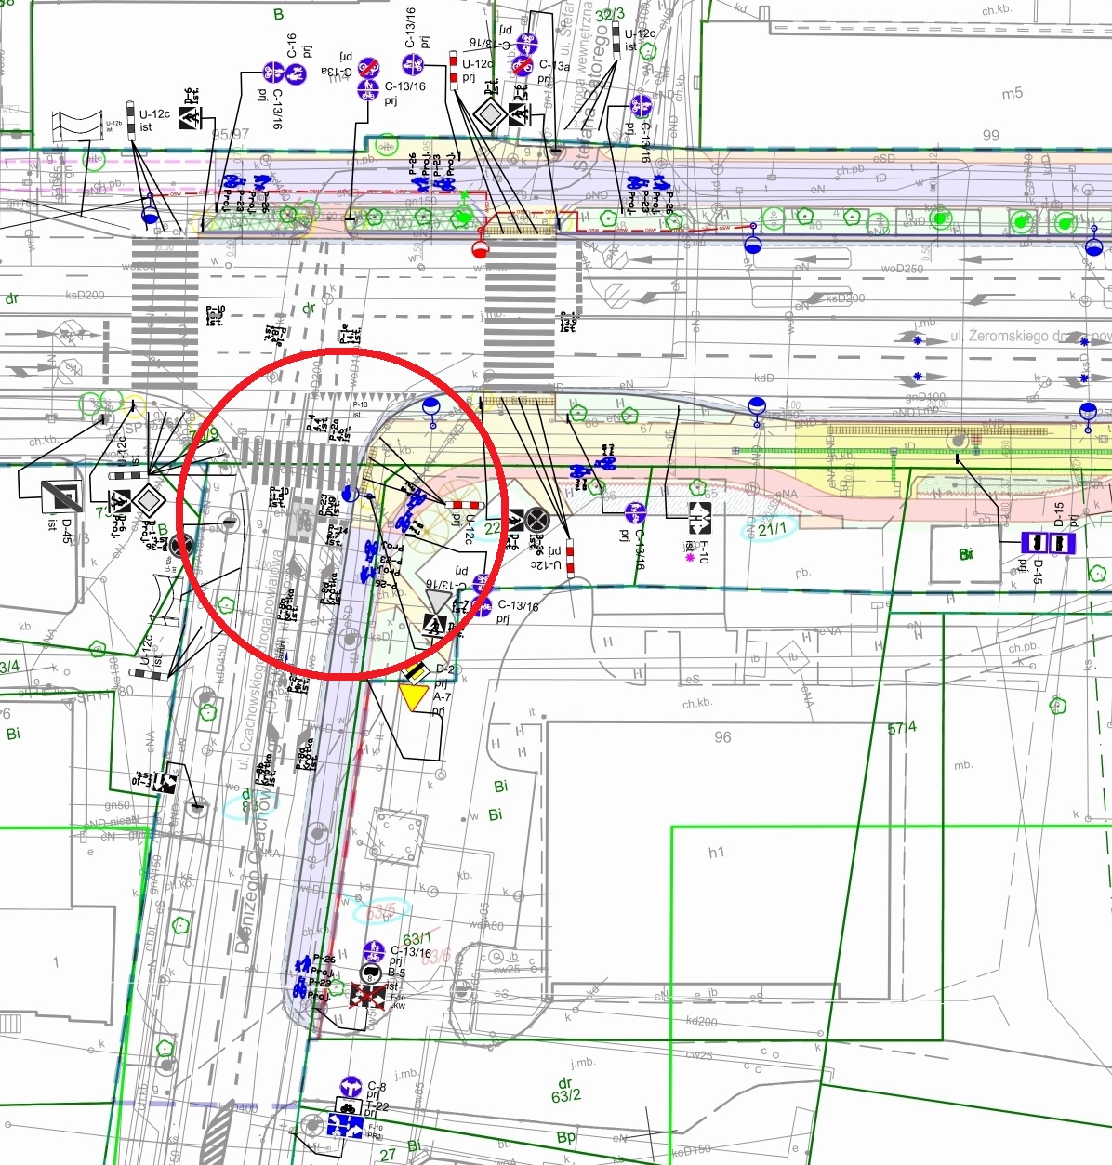This screenshot has width=1112, height=1165.
Task: Click the 'ul. Żeromskiego' street label
Action: [x=1000, y=335]
